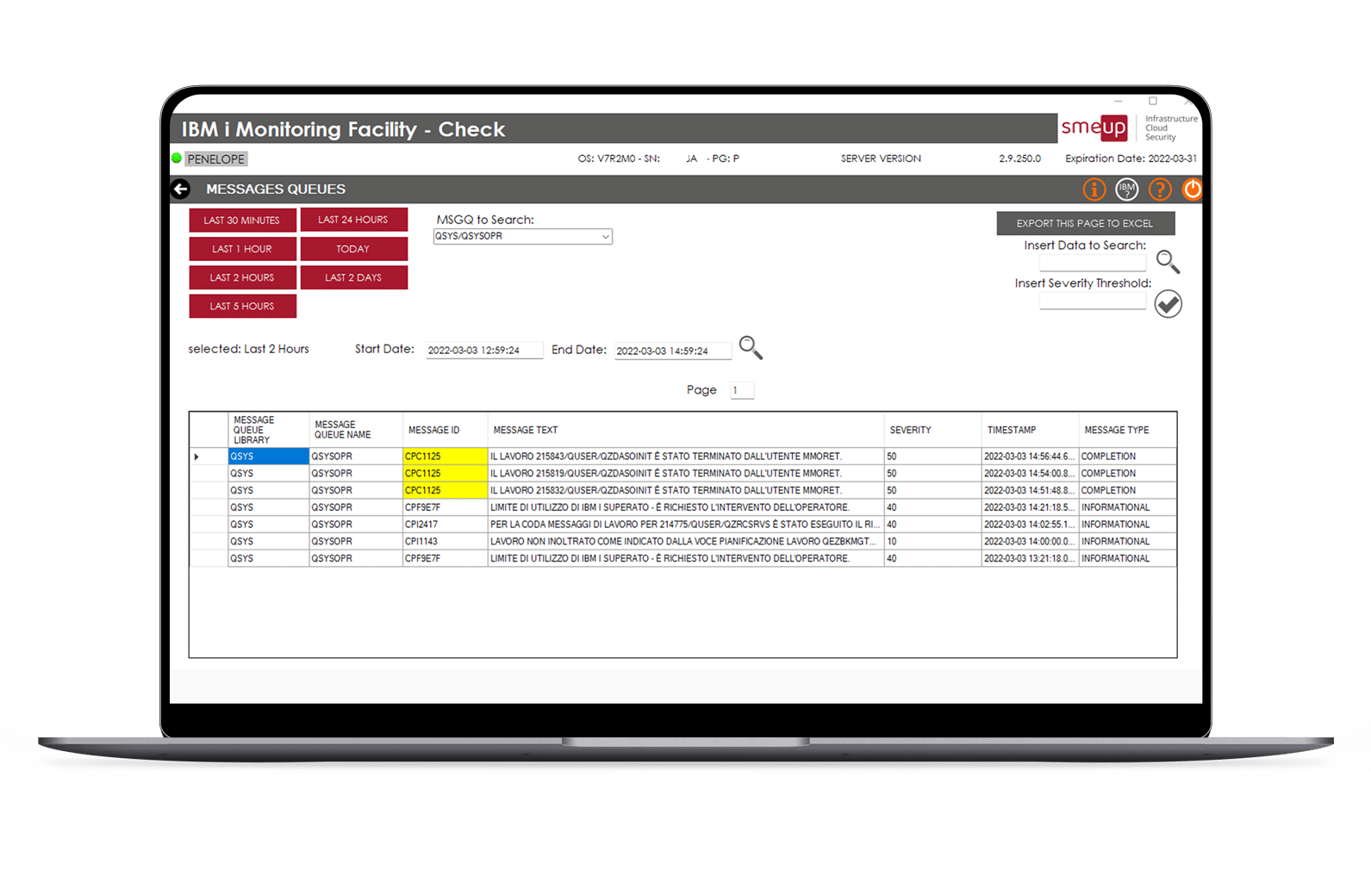Apply severity threshold with checkmark icon
This screenshot has height=895, width=1371.
click(x=1168, y=304)
